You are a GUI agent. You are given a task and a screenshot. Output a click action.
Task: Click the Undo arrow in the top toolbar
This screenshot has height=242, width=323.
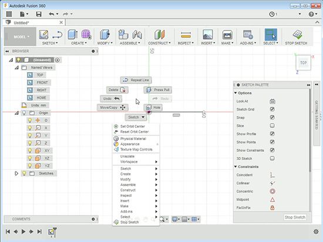pos(52,14)
